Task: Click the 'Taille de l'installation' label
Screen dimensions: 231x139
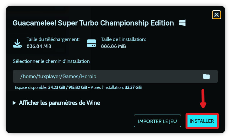Action: (123, 39)
